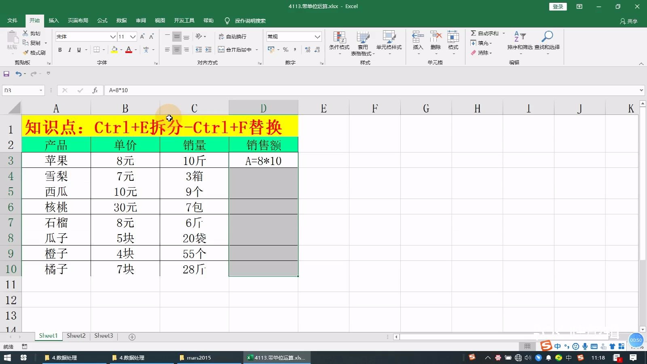This screenshot has height=364, width=647.
Task: Open the font size dropdown
Action: 133,36
